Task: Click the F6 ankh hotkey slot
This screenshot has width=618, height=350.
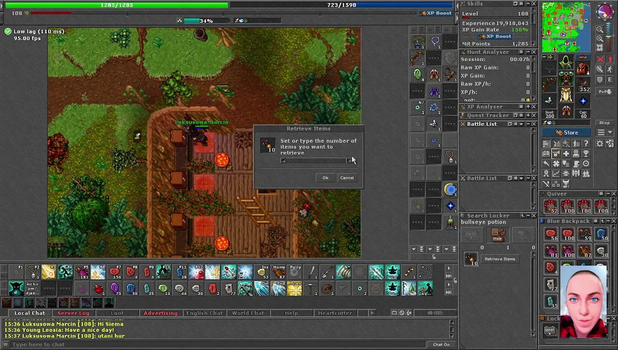Action: (x=98, y=272)
